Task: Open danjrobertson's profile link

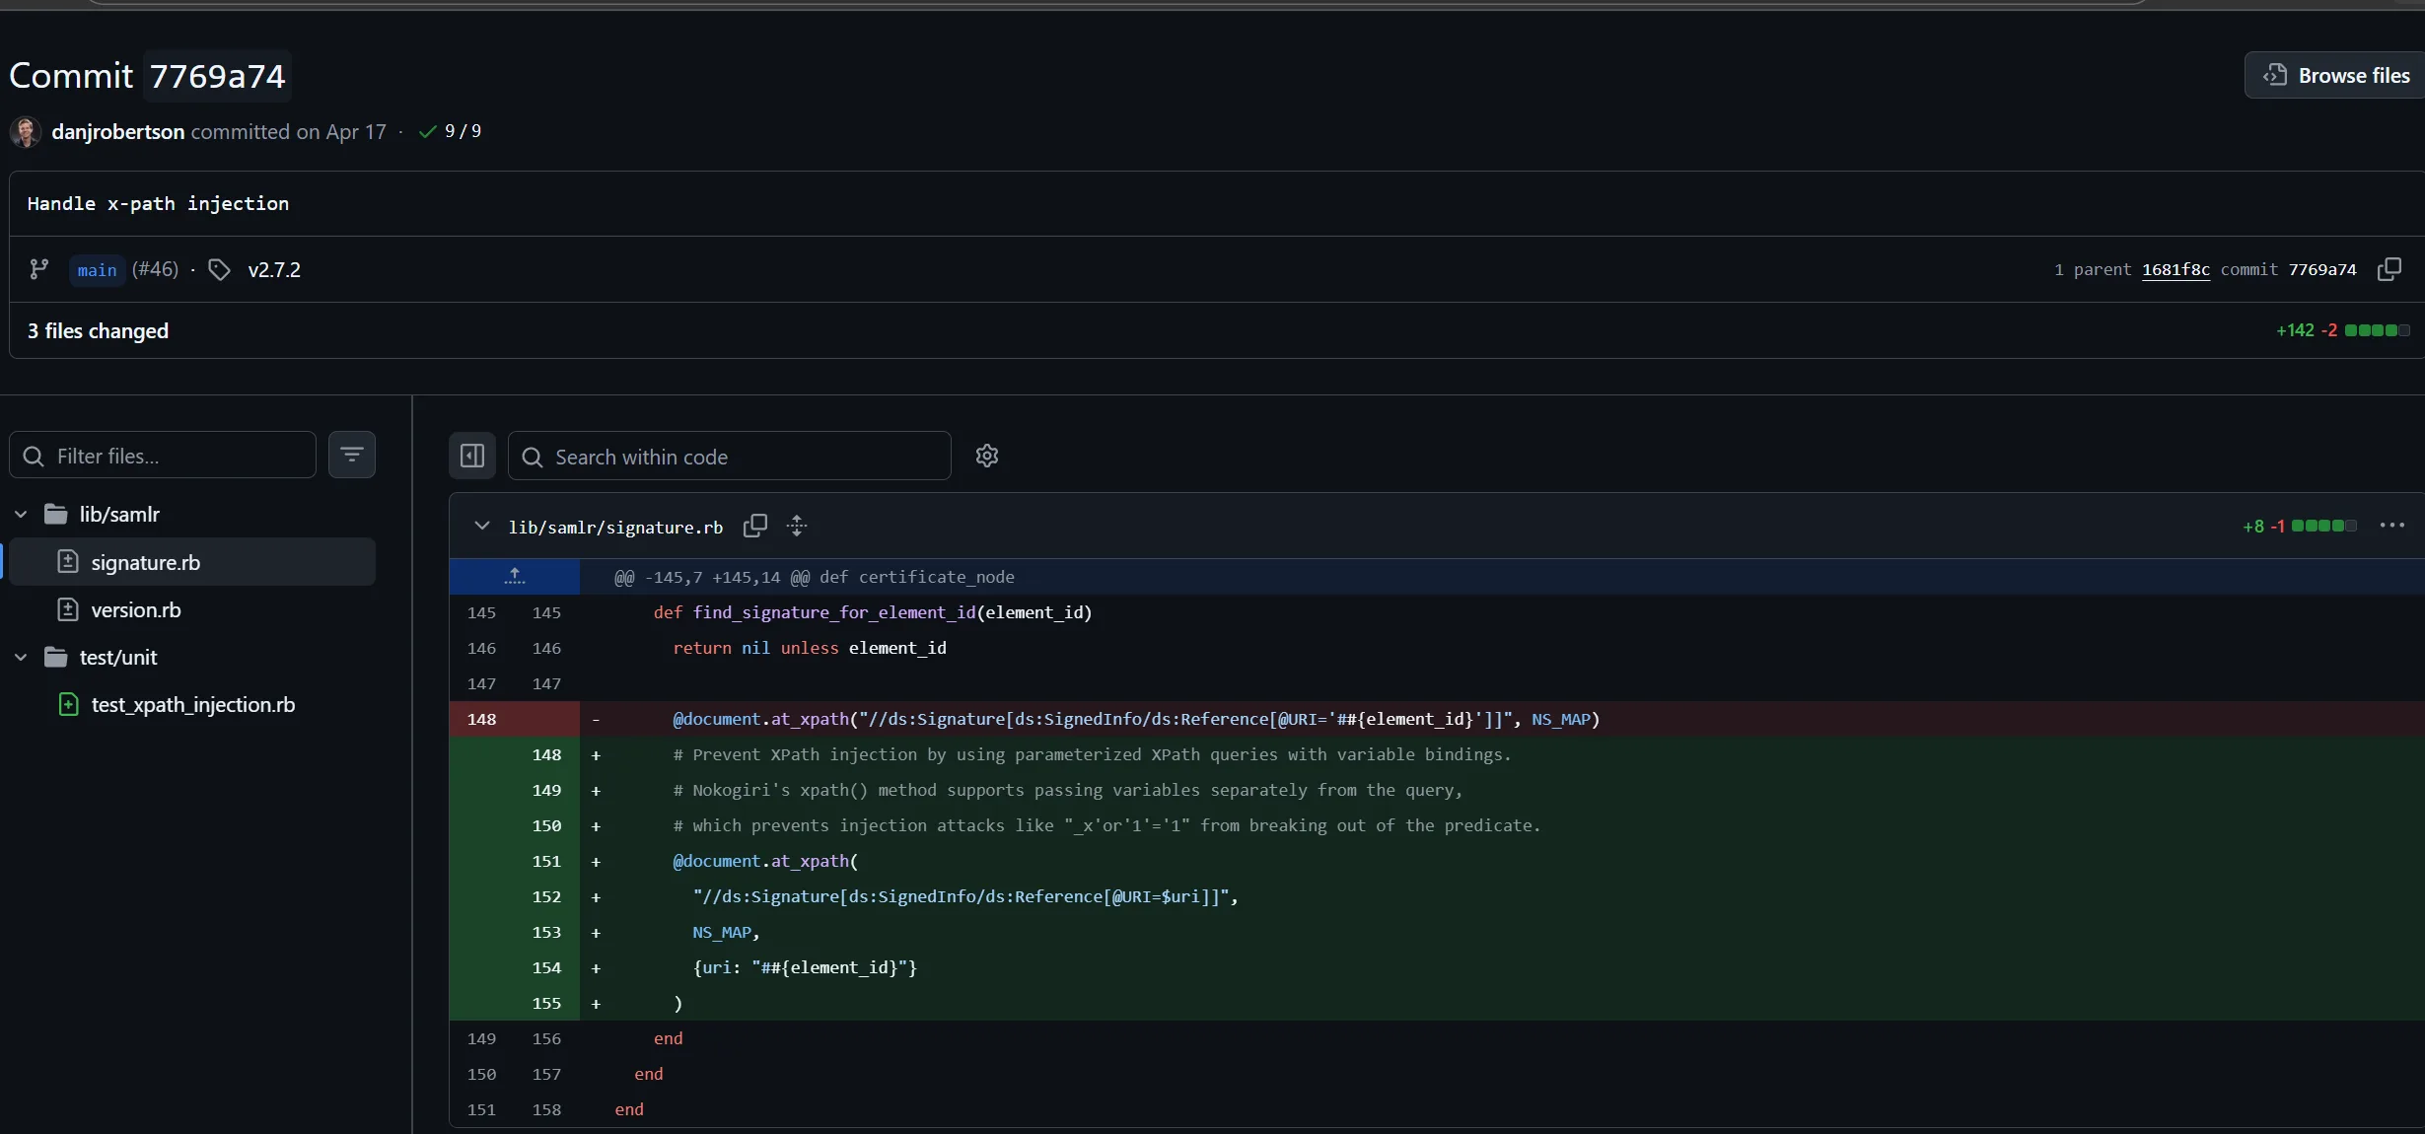Action: [x=117, y=131]
